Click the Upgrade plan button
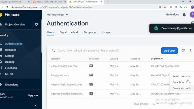 click(33, 95)
